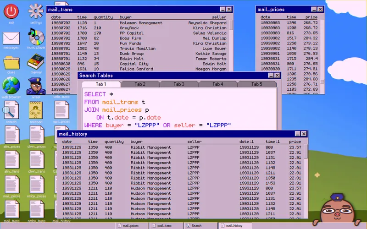Click seller cell 'Kathie Savage'

211,54
